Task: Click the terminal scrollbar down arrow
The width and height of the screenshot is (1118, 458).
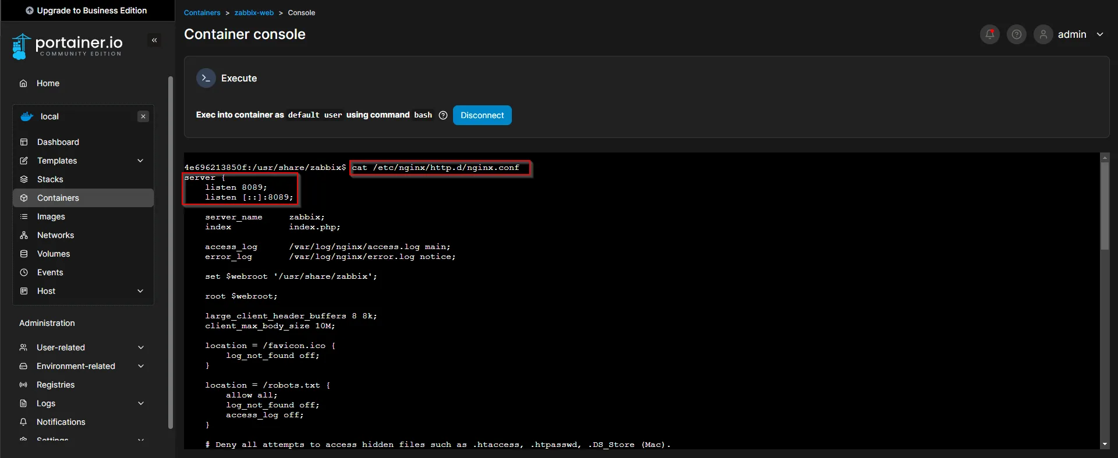Action: pyautogui.click(x=1105, y=445)
